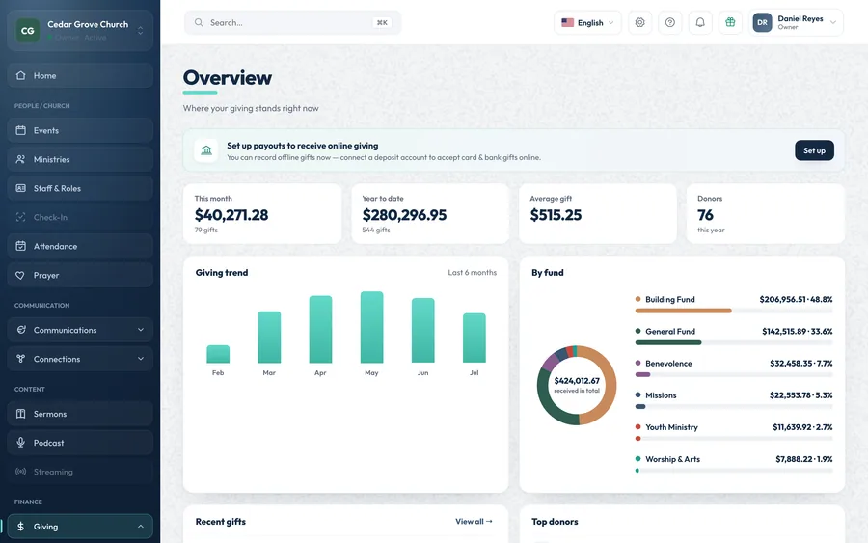Image resolution: width=868 pixels, height=543 pixels.
Task: Collapse the Giving section chevron
Action: click(141, 527)
